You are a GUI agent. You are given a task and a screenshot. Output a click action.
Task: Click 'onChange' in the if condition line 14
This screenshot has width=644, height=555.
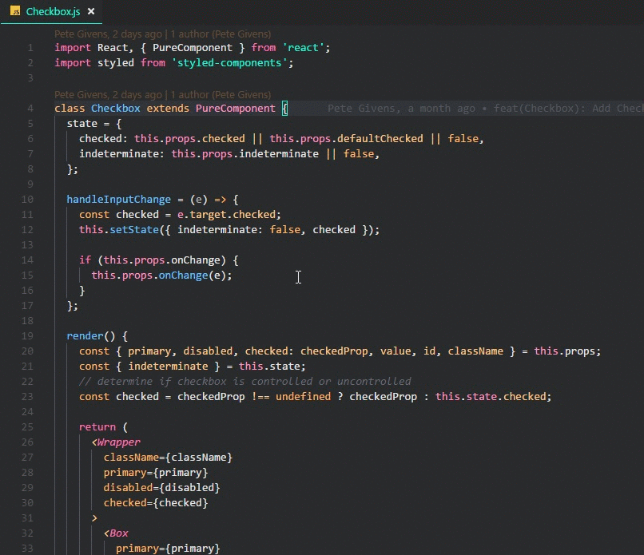pos(196,260)
